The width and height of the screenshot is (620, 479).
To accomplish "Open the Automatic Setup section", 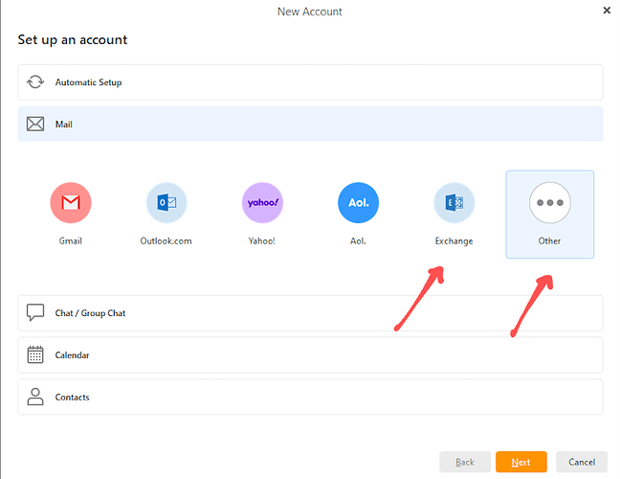I will 310,82.
